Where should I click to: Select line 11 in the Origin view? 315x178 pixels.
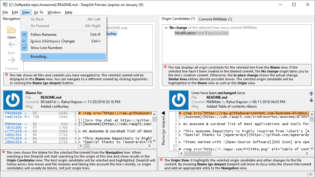pos(244,149)
